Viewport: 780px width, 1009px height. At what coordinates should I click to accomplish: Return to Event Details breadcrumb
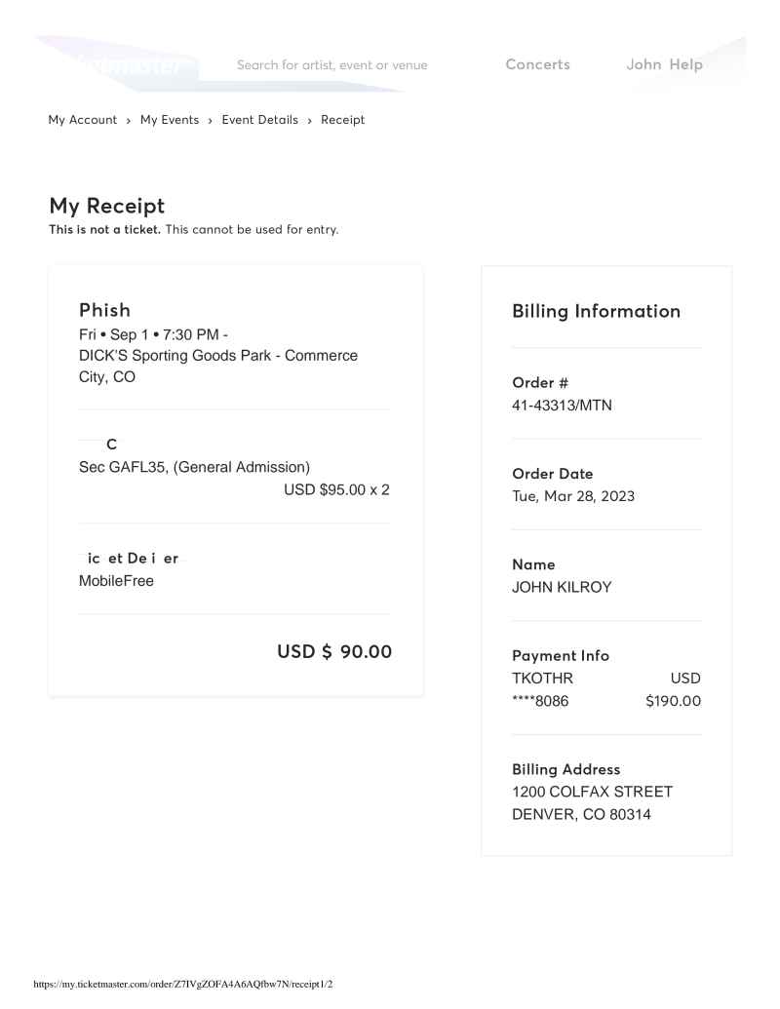tap(260, 120)
